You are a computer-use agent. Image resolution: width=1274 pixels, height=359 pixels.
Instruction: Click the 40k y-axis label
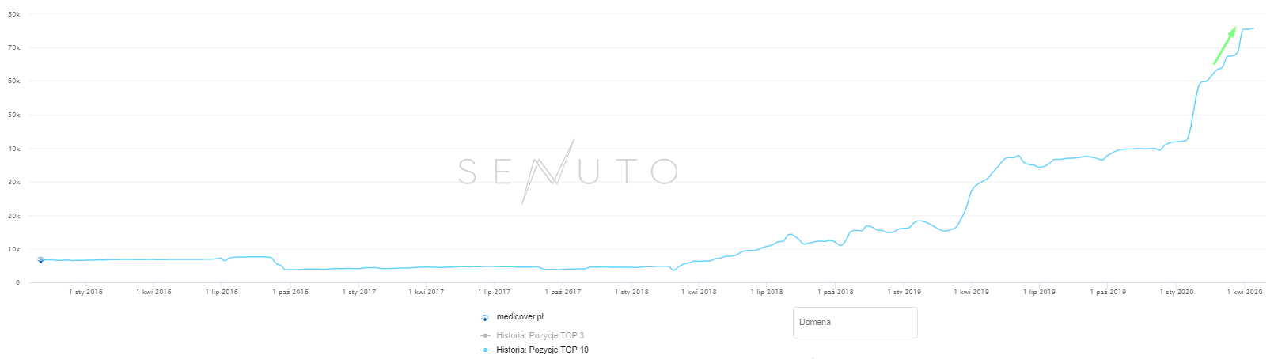[13, 149]
